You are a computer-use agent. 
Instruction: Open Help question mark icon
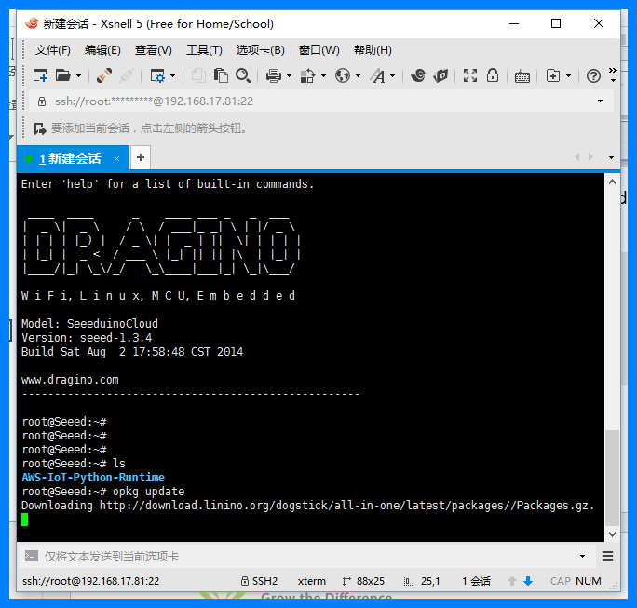coord(593,75)
